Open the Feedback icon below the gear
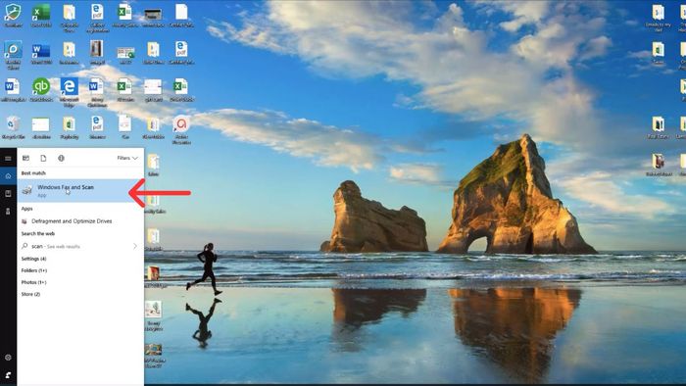This screenshot has height=386, width=686. [8, 375]
